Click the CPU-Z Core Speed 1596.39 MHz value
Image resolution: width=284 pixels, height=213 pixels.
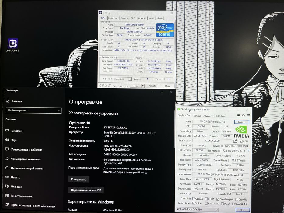click(x=124, y=61)
